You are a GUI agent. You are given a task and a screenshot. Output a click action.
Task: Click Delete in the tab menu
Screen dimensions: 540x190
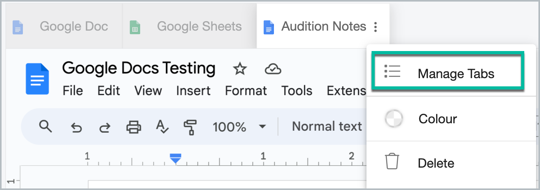tap(436, 163)
